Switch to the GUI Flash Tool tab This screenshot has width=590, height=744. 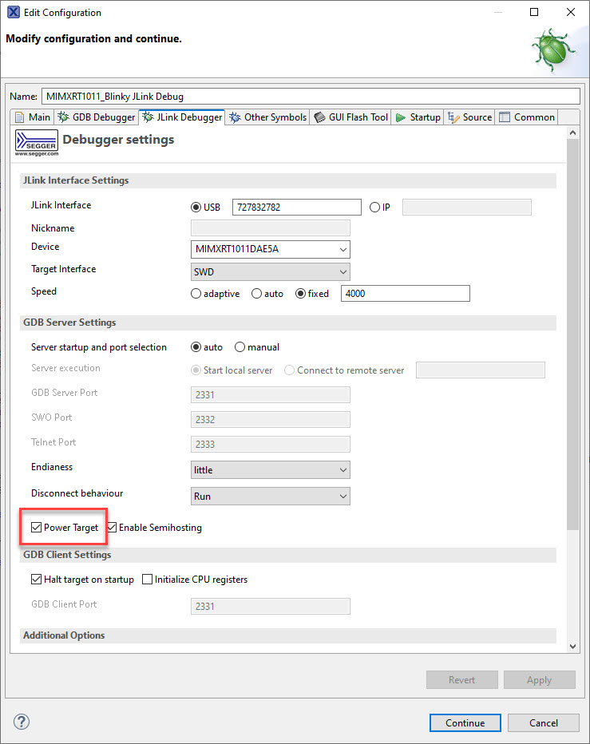click(350, 117)
